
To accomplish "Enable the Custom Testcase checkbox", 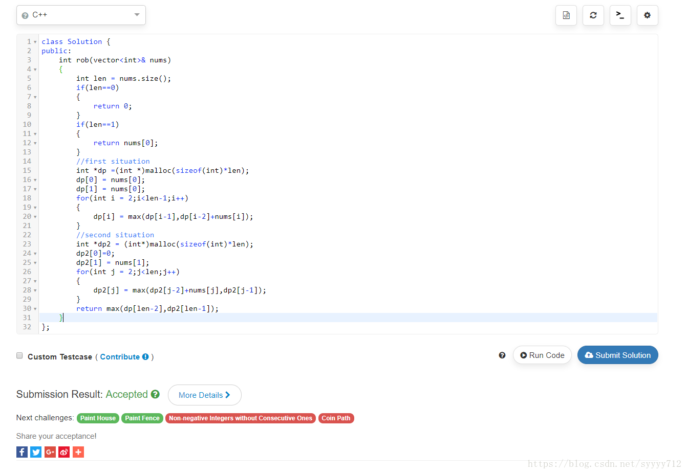I will [x=19, y=355].
